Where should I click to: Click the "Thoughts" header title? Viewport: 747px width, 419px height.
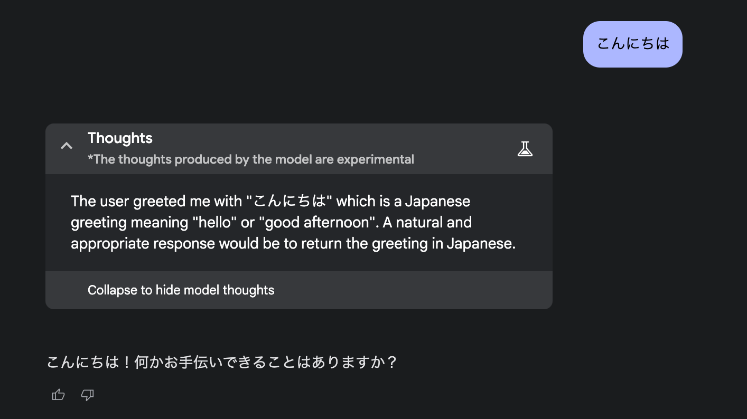click(120, 138)
